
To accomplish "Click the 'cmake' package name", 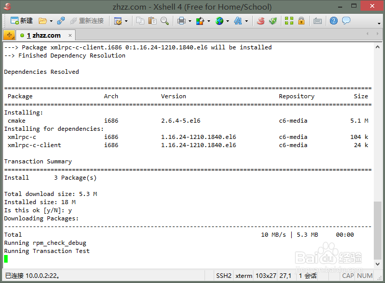I will click(16, 121).
